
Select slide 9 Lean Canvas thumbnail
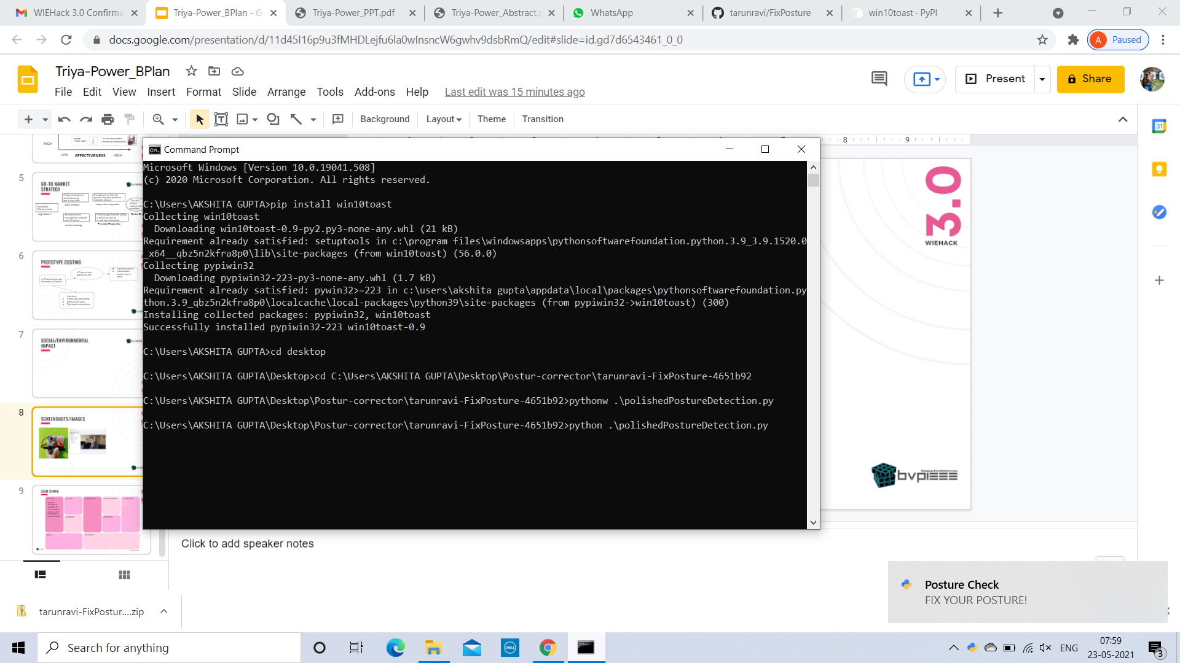(91, 519)
